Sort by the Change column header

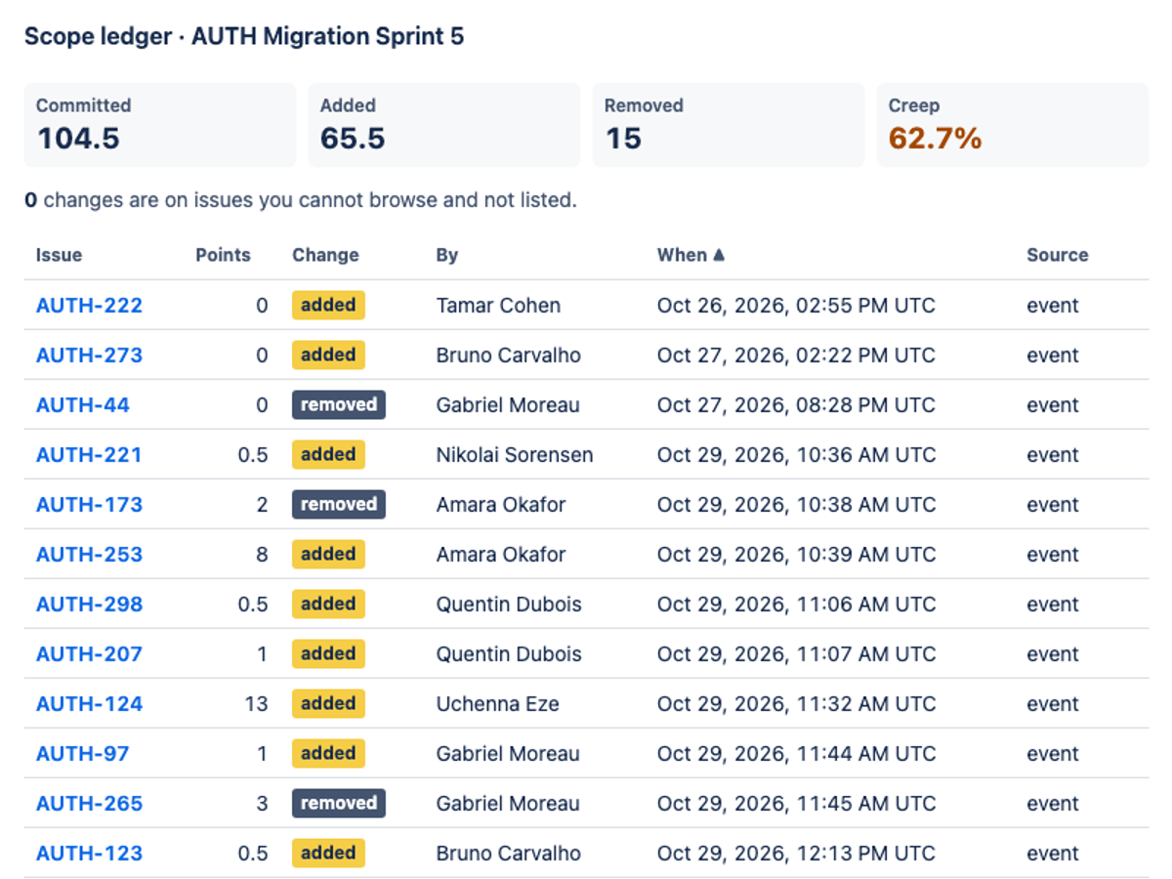click(x=325, y=255)
